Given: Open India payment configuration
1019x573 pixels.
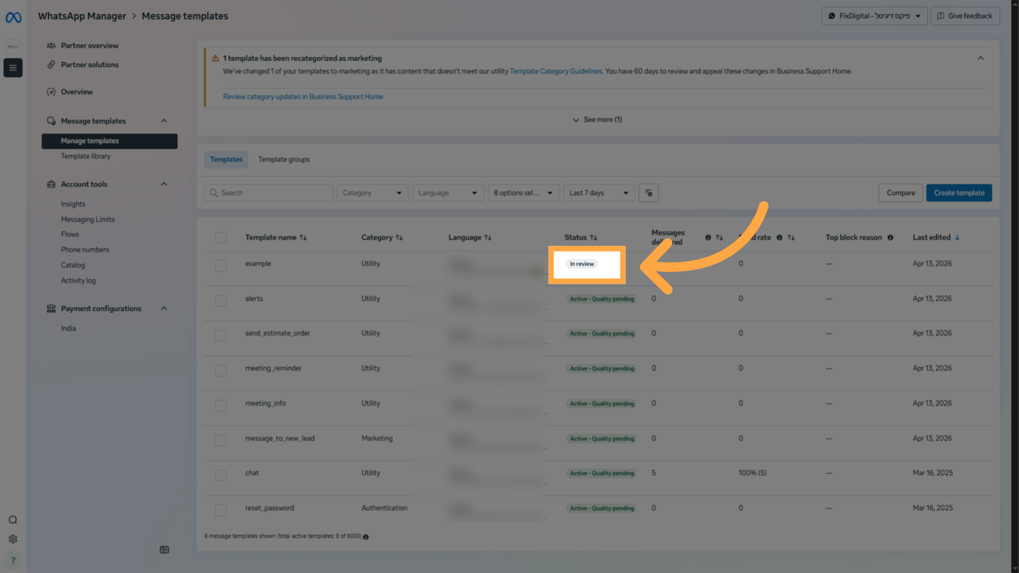Looking at the screenshot, I should 68,328.
